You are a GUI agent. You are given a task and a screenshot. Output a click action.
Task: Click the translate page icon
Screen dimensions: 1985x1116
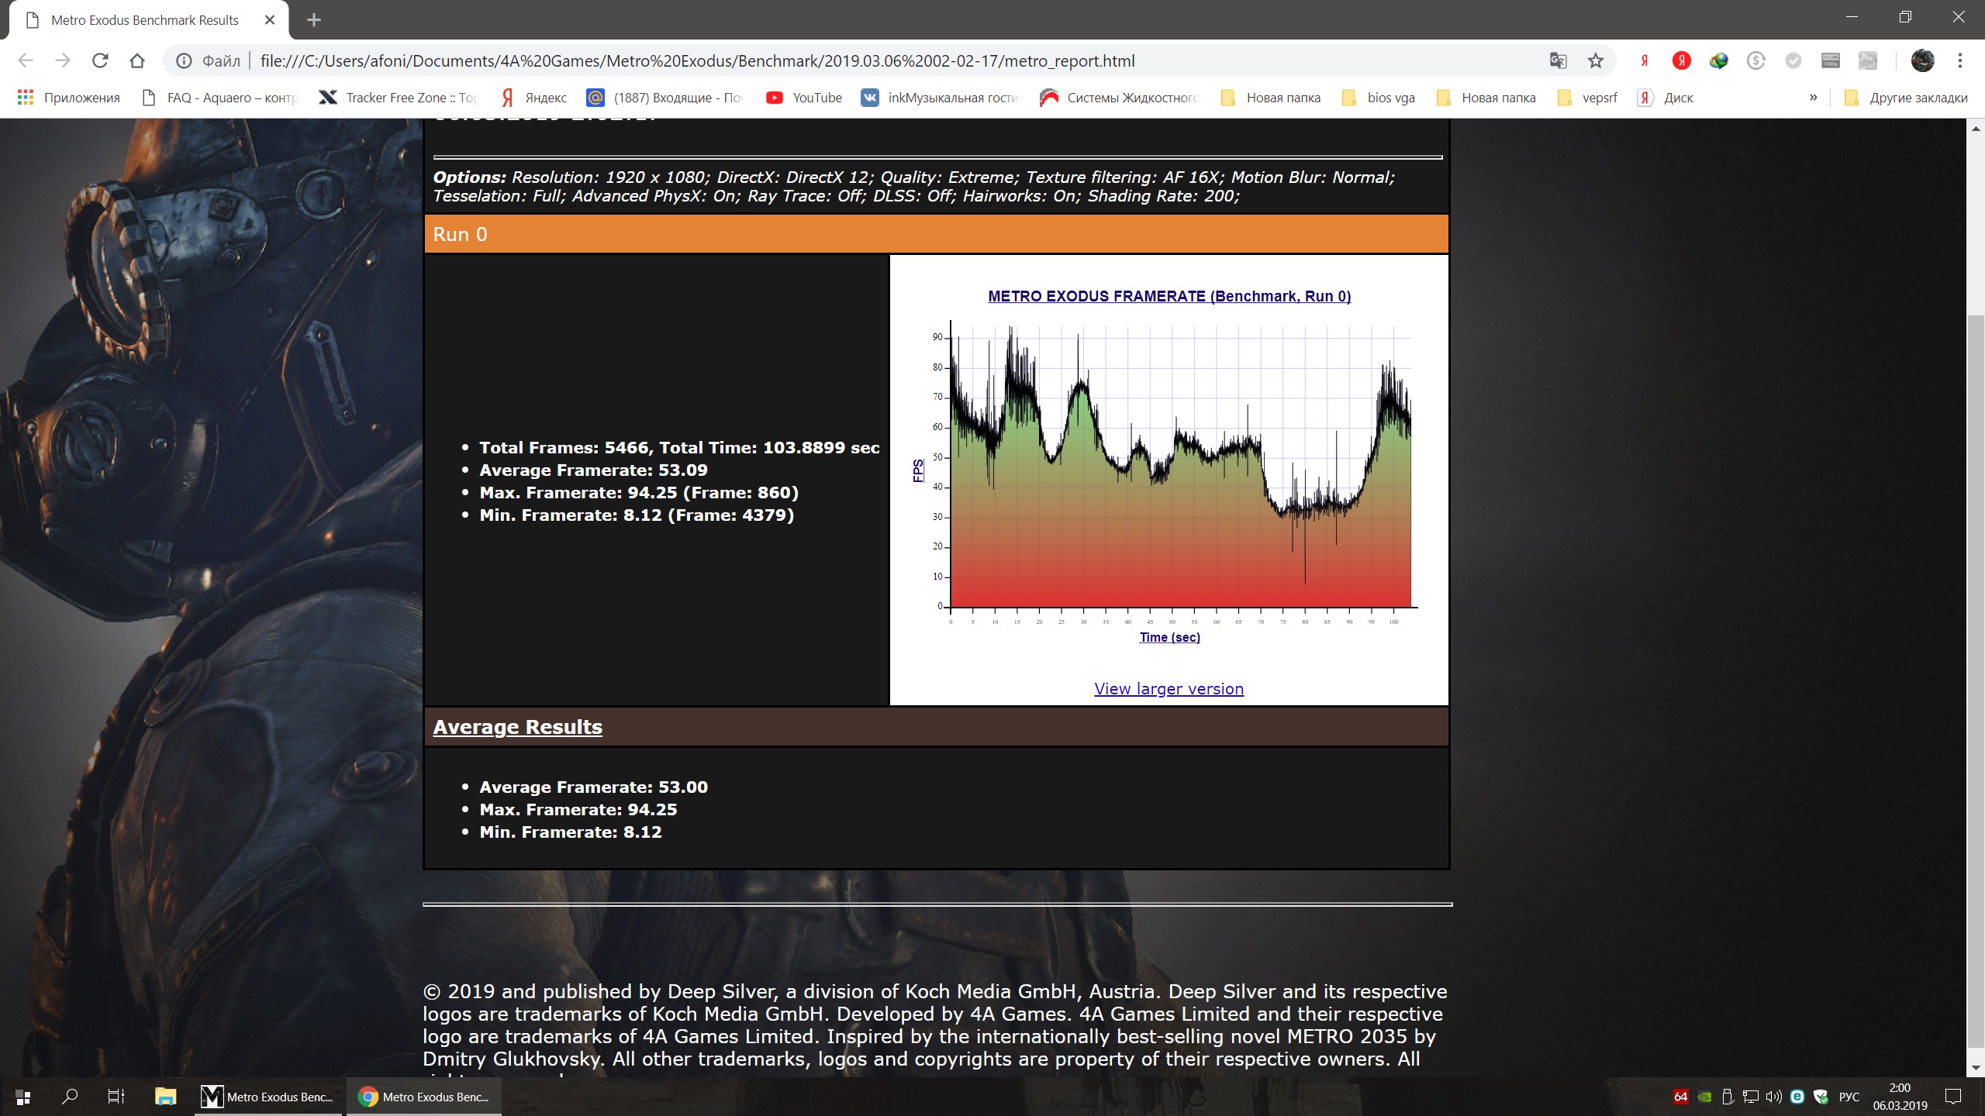(1558, 60)
